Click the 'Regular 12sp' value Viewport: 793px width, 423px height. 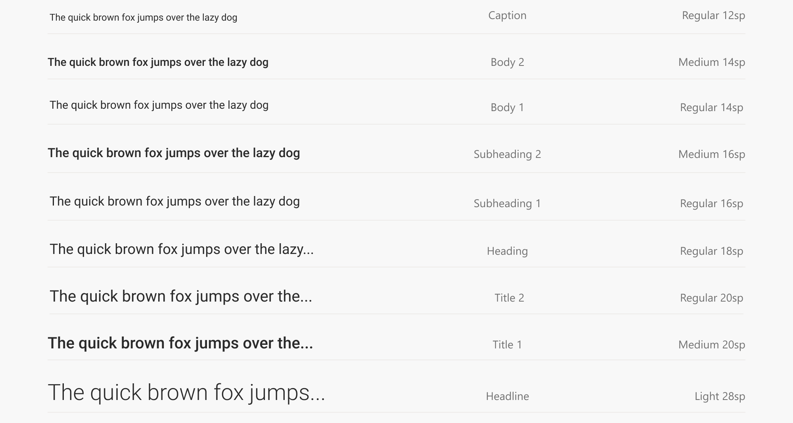[x=713, y=15]
